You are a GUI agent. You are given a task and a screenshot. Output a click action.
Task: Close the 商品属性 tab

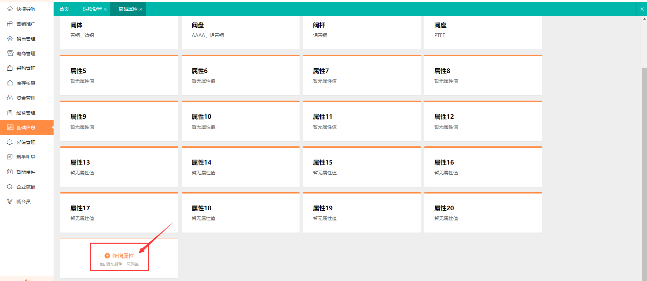click(x=141, y=9)
